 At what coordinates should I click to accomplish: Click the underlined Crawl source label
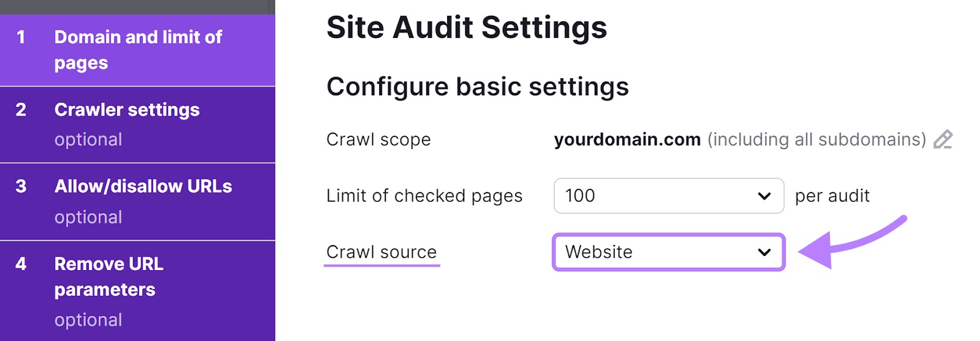pyautogui.click(x=382, y=252)
